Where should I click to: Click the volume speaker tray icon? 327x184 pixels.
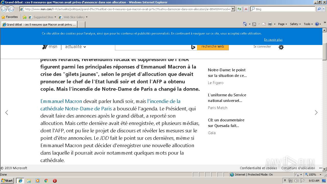296,181
